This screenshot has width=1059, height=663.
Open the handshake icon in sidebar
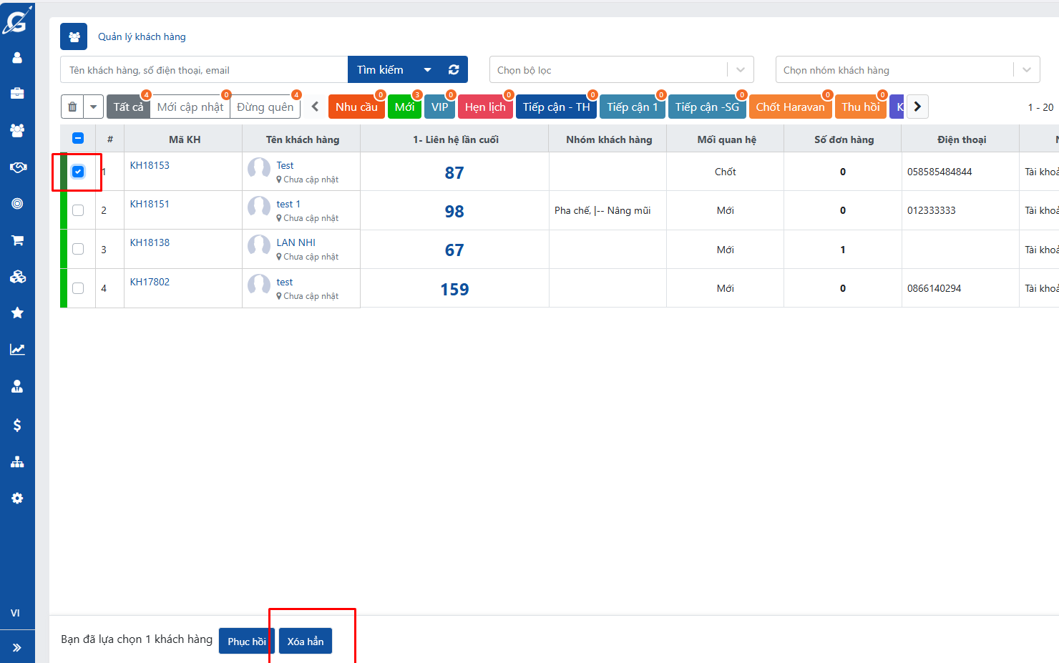click(17, 167)
